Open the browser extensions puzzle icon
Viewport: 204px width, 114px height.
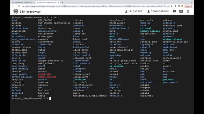coord(176,6)
